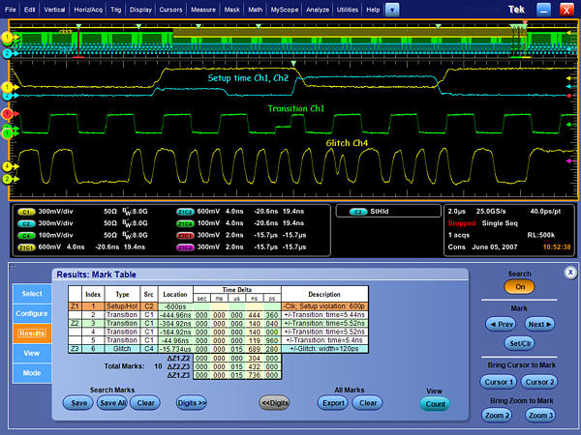The width and height of the screenshot is (581, 435).
Task: Toggle the Count view button
Action: tap(434, 404)
